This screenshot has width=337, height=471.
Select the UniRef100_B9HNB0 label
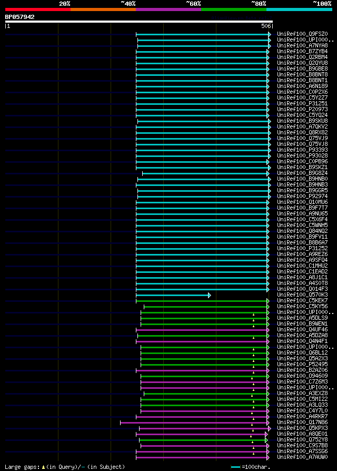pyautogui.click(x=302, y=179)
